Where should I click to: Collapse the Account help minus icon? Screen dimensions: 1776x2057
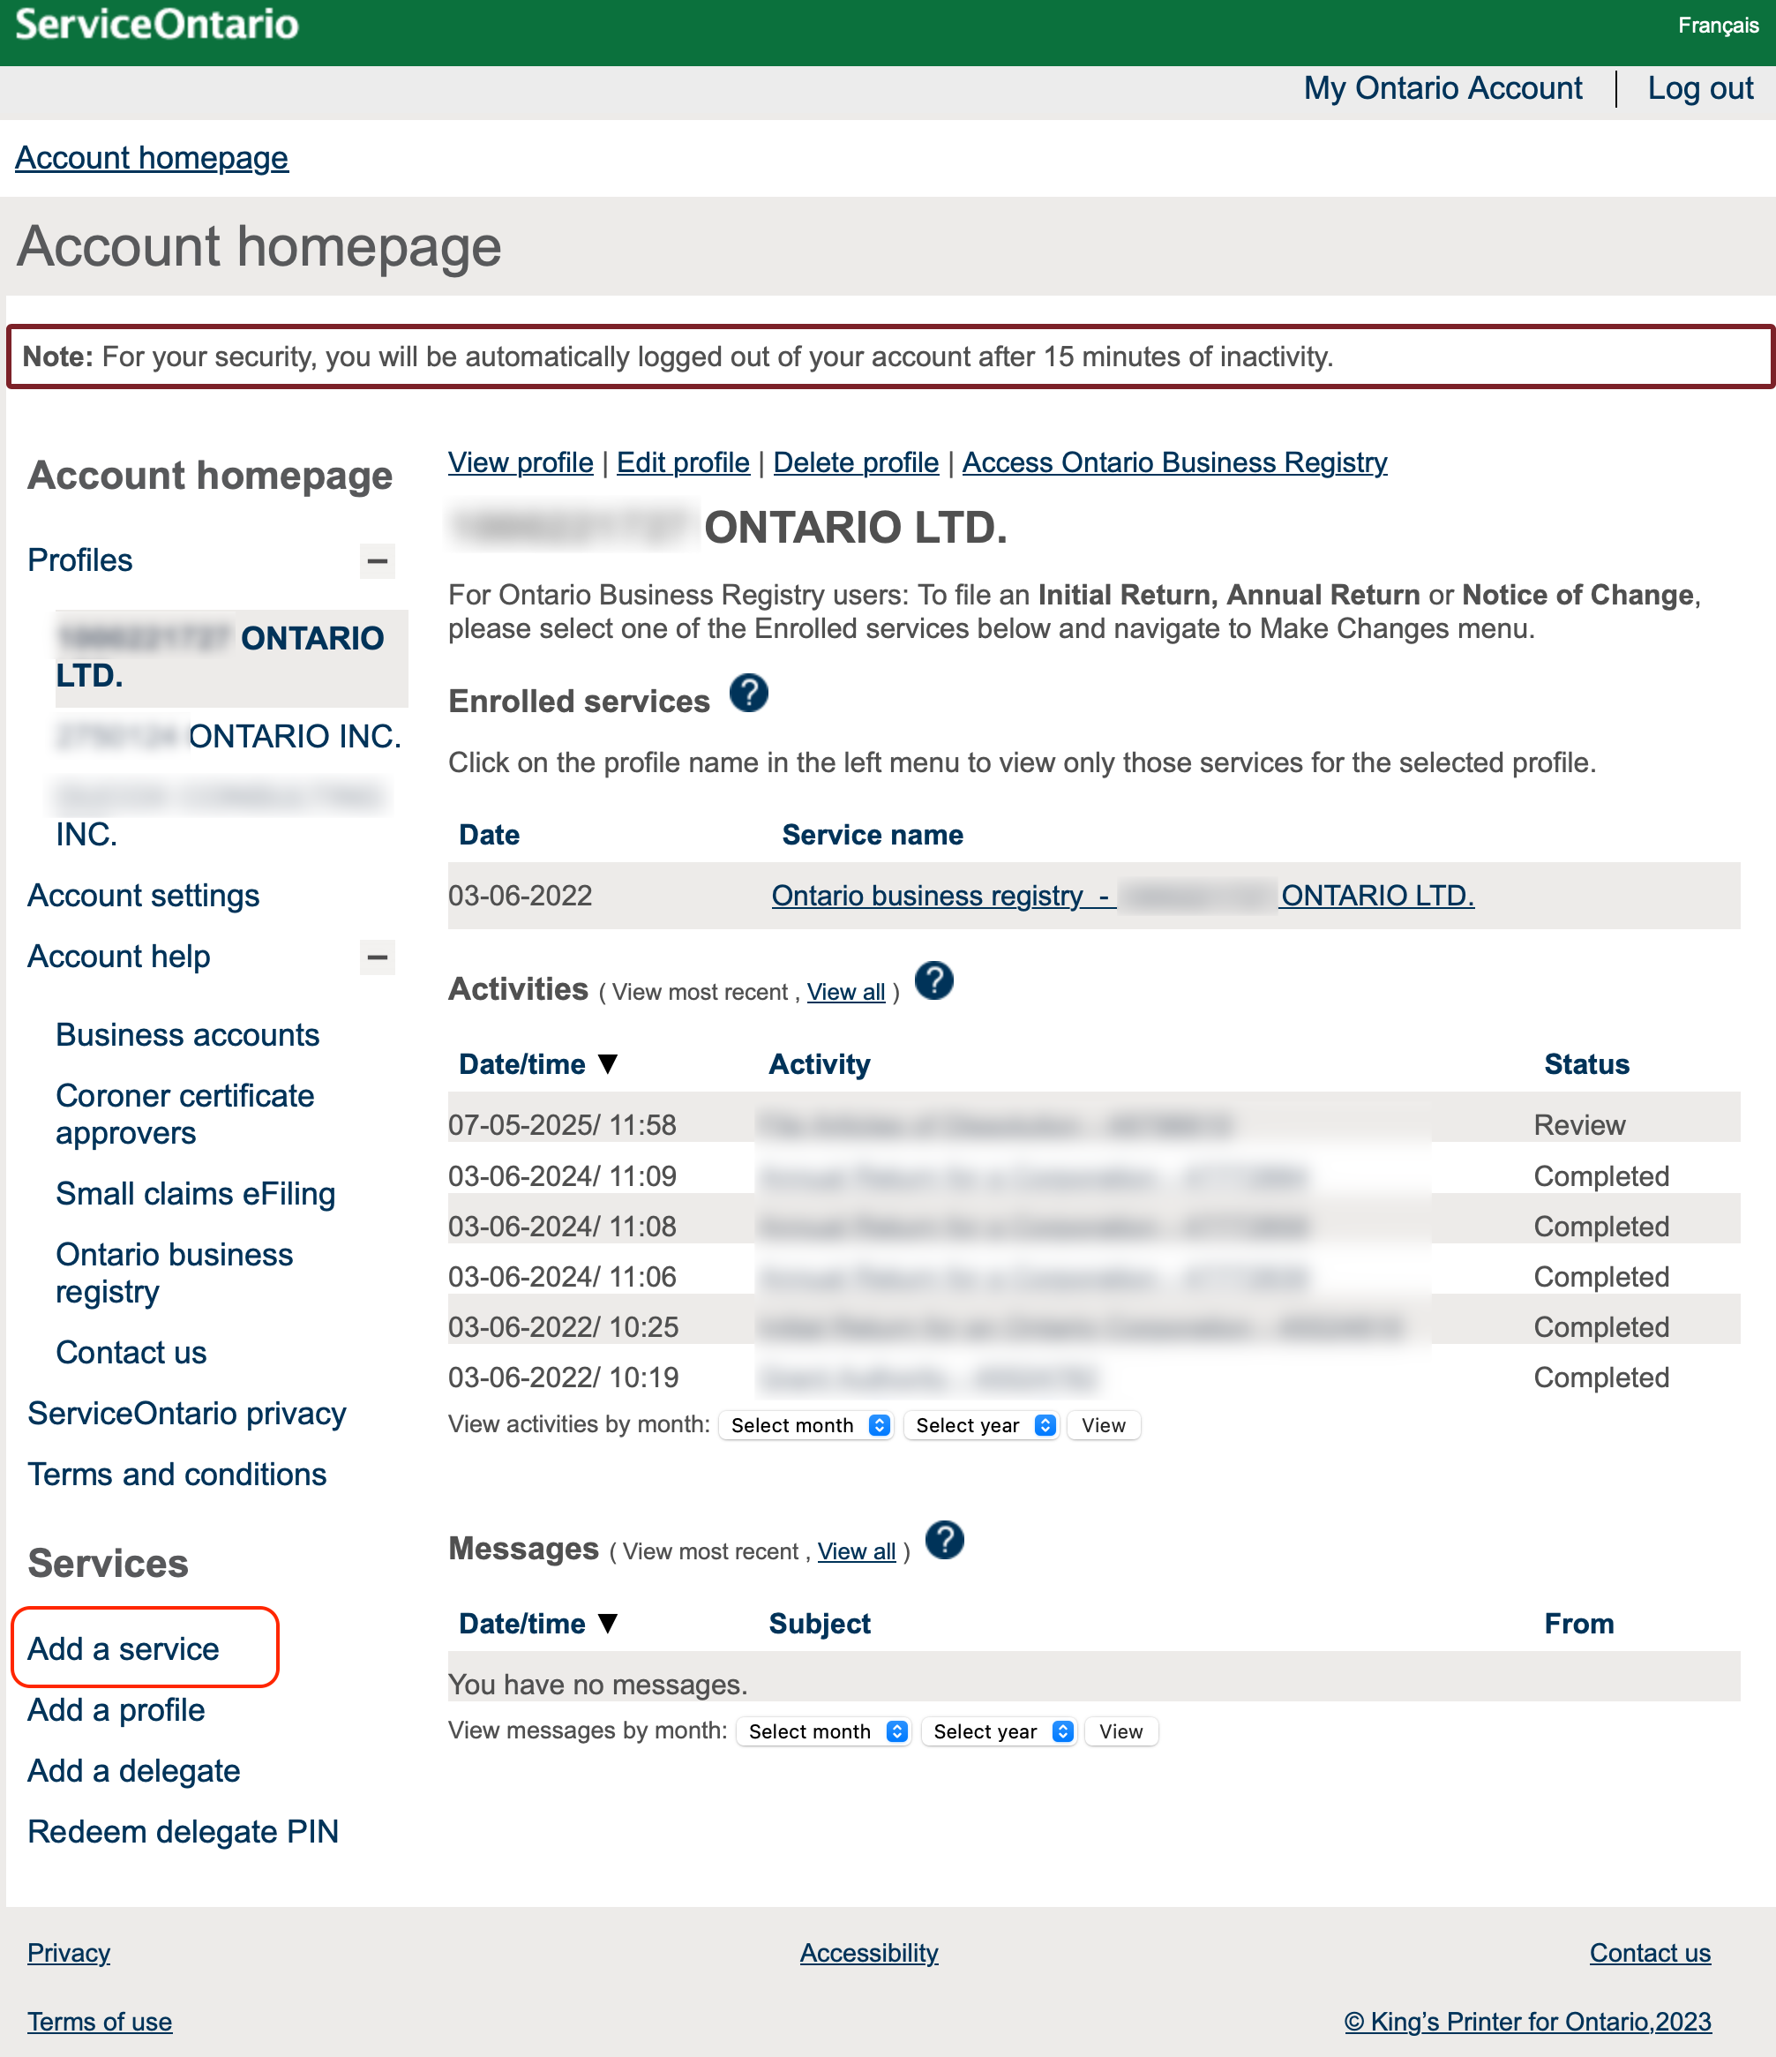[378, 957]
